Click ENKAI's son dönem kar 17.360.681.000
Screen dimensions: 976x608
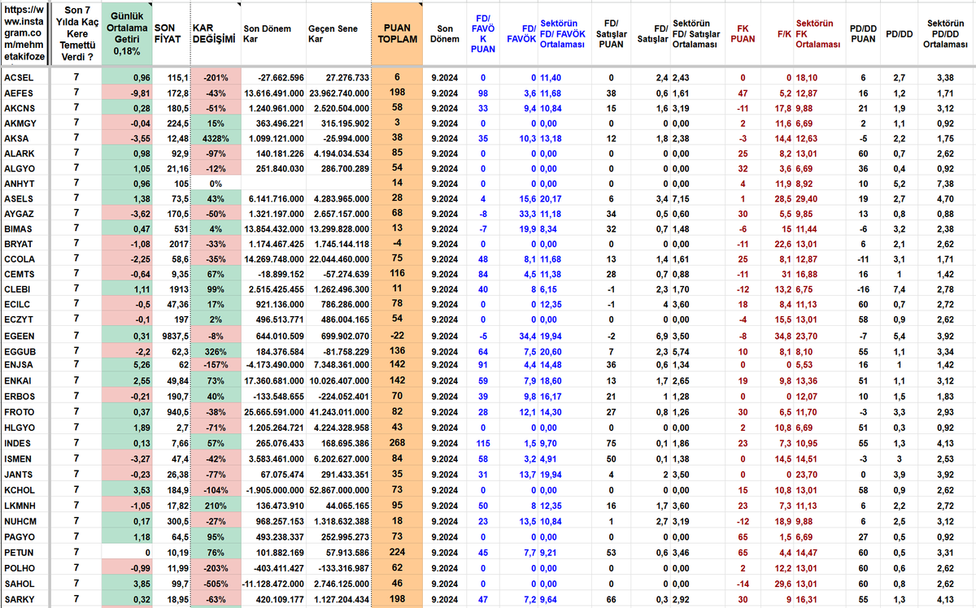point(273,380)
